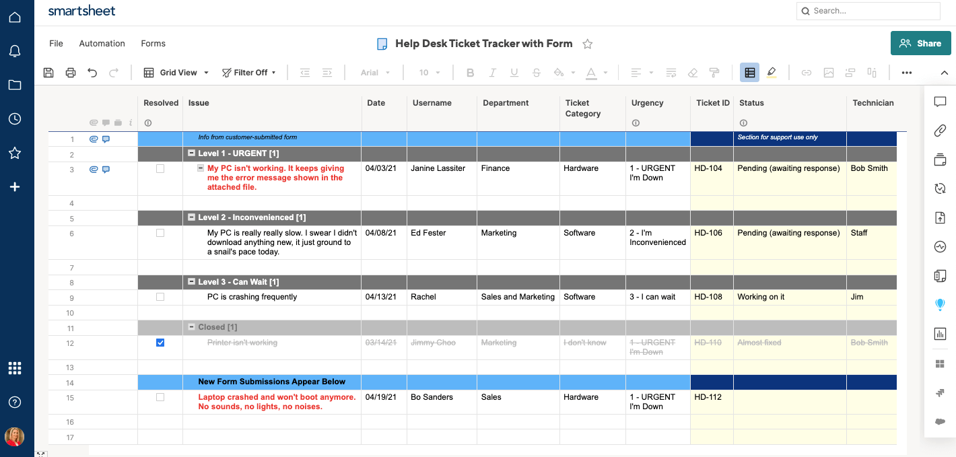Click the Highlight changes icon
Image resolution: width=956 pixels, height=457 pixels.
772,73
